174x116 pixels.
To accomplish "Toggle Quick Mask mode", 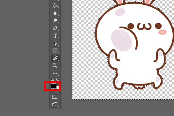I will point(55,97).
